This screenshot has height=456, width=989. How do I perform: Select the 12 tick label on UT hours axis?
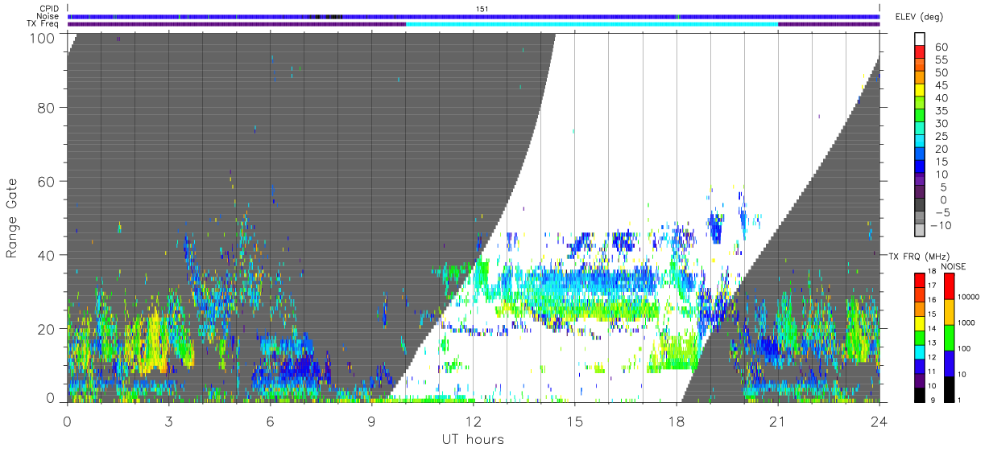[x=474, y=421]
